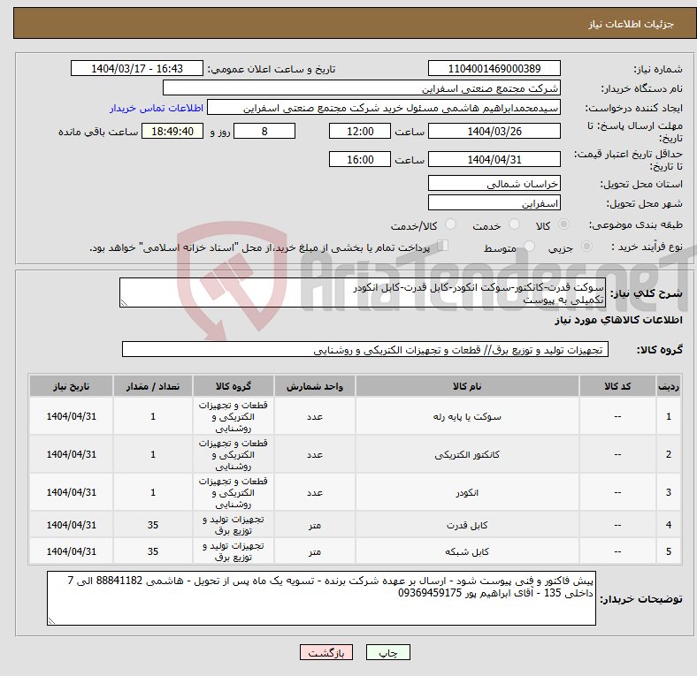Click the buyer organization name field
The width and height of the screenshot is (697, 676).
[x=362, y=88]
